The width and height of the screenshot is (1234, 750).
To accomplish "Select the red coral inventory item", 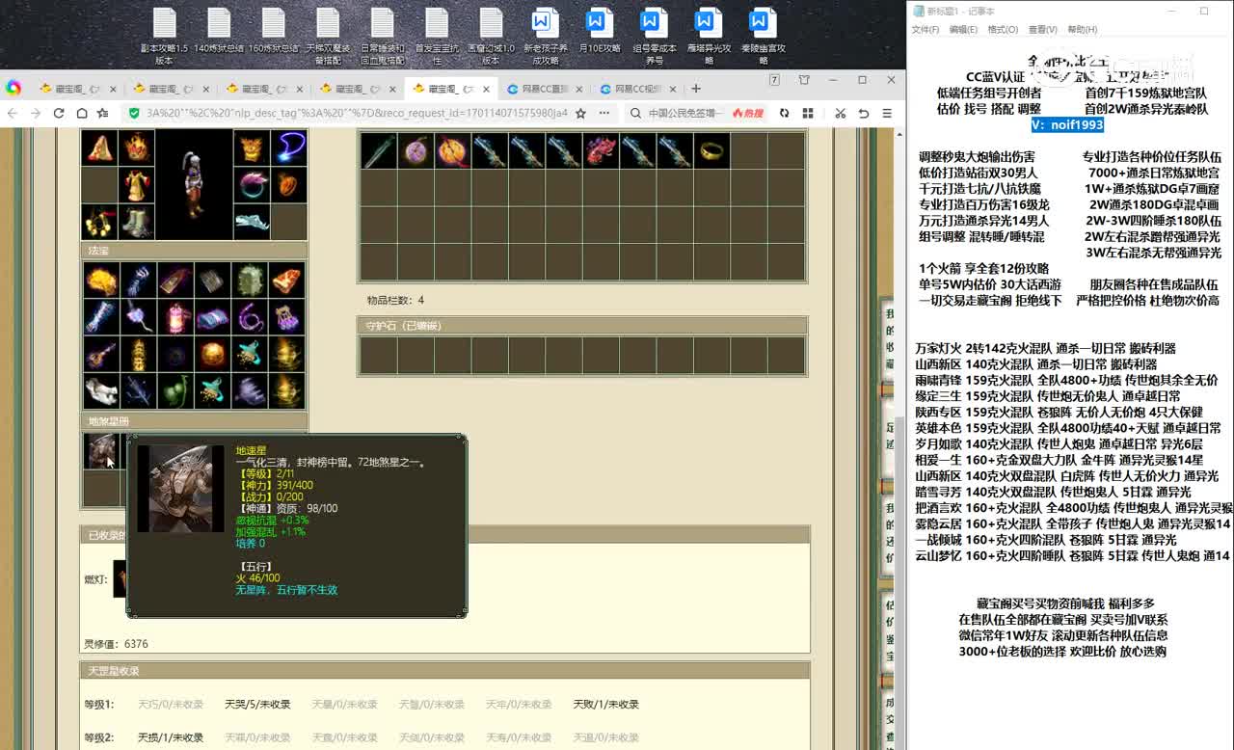I will (x=601, y=150).
